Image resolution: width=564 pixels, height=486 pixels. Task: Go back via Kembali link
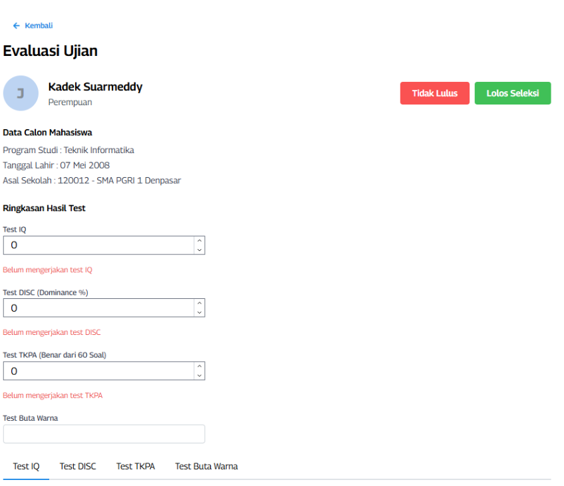pos(39,26)
